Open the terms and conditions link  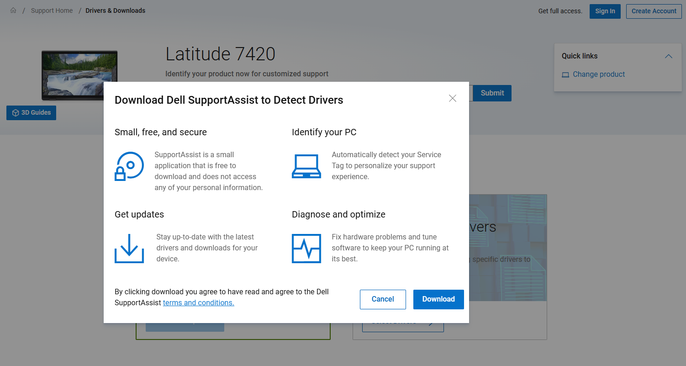[x=199, y=302]
